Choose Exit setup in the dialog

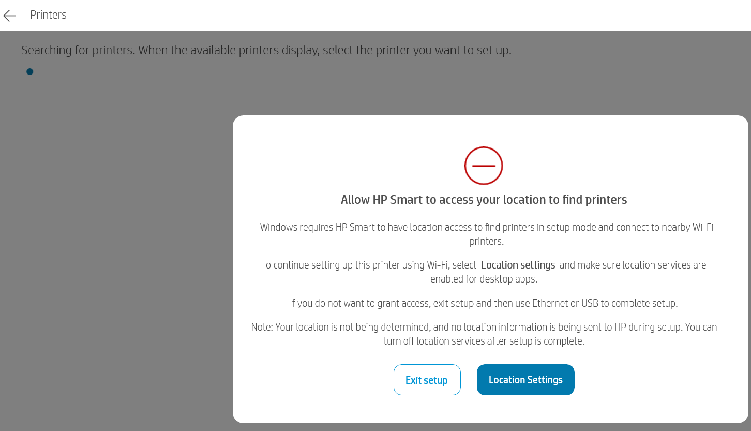click(x=427, y=380)
